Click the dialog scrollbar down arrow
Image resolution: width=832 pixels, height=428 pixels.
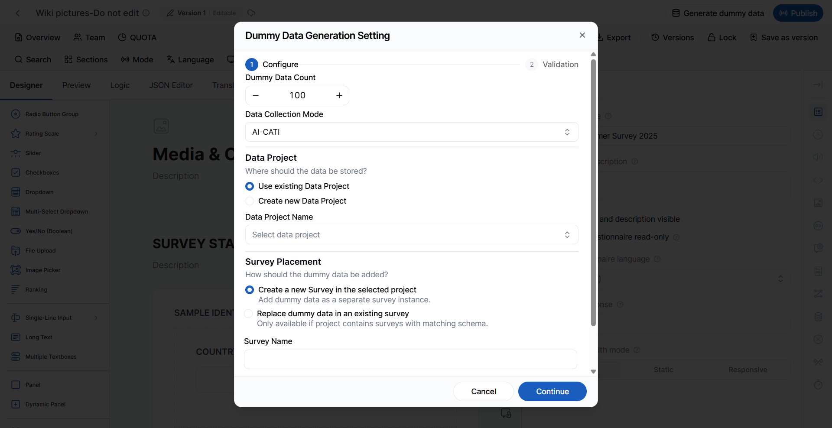click(x=594, y=372)
